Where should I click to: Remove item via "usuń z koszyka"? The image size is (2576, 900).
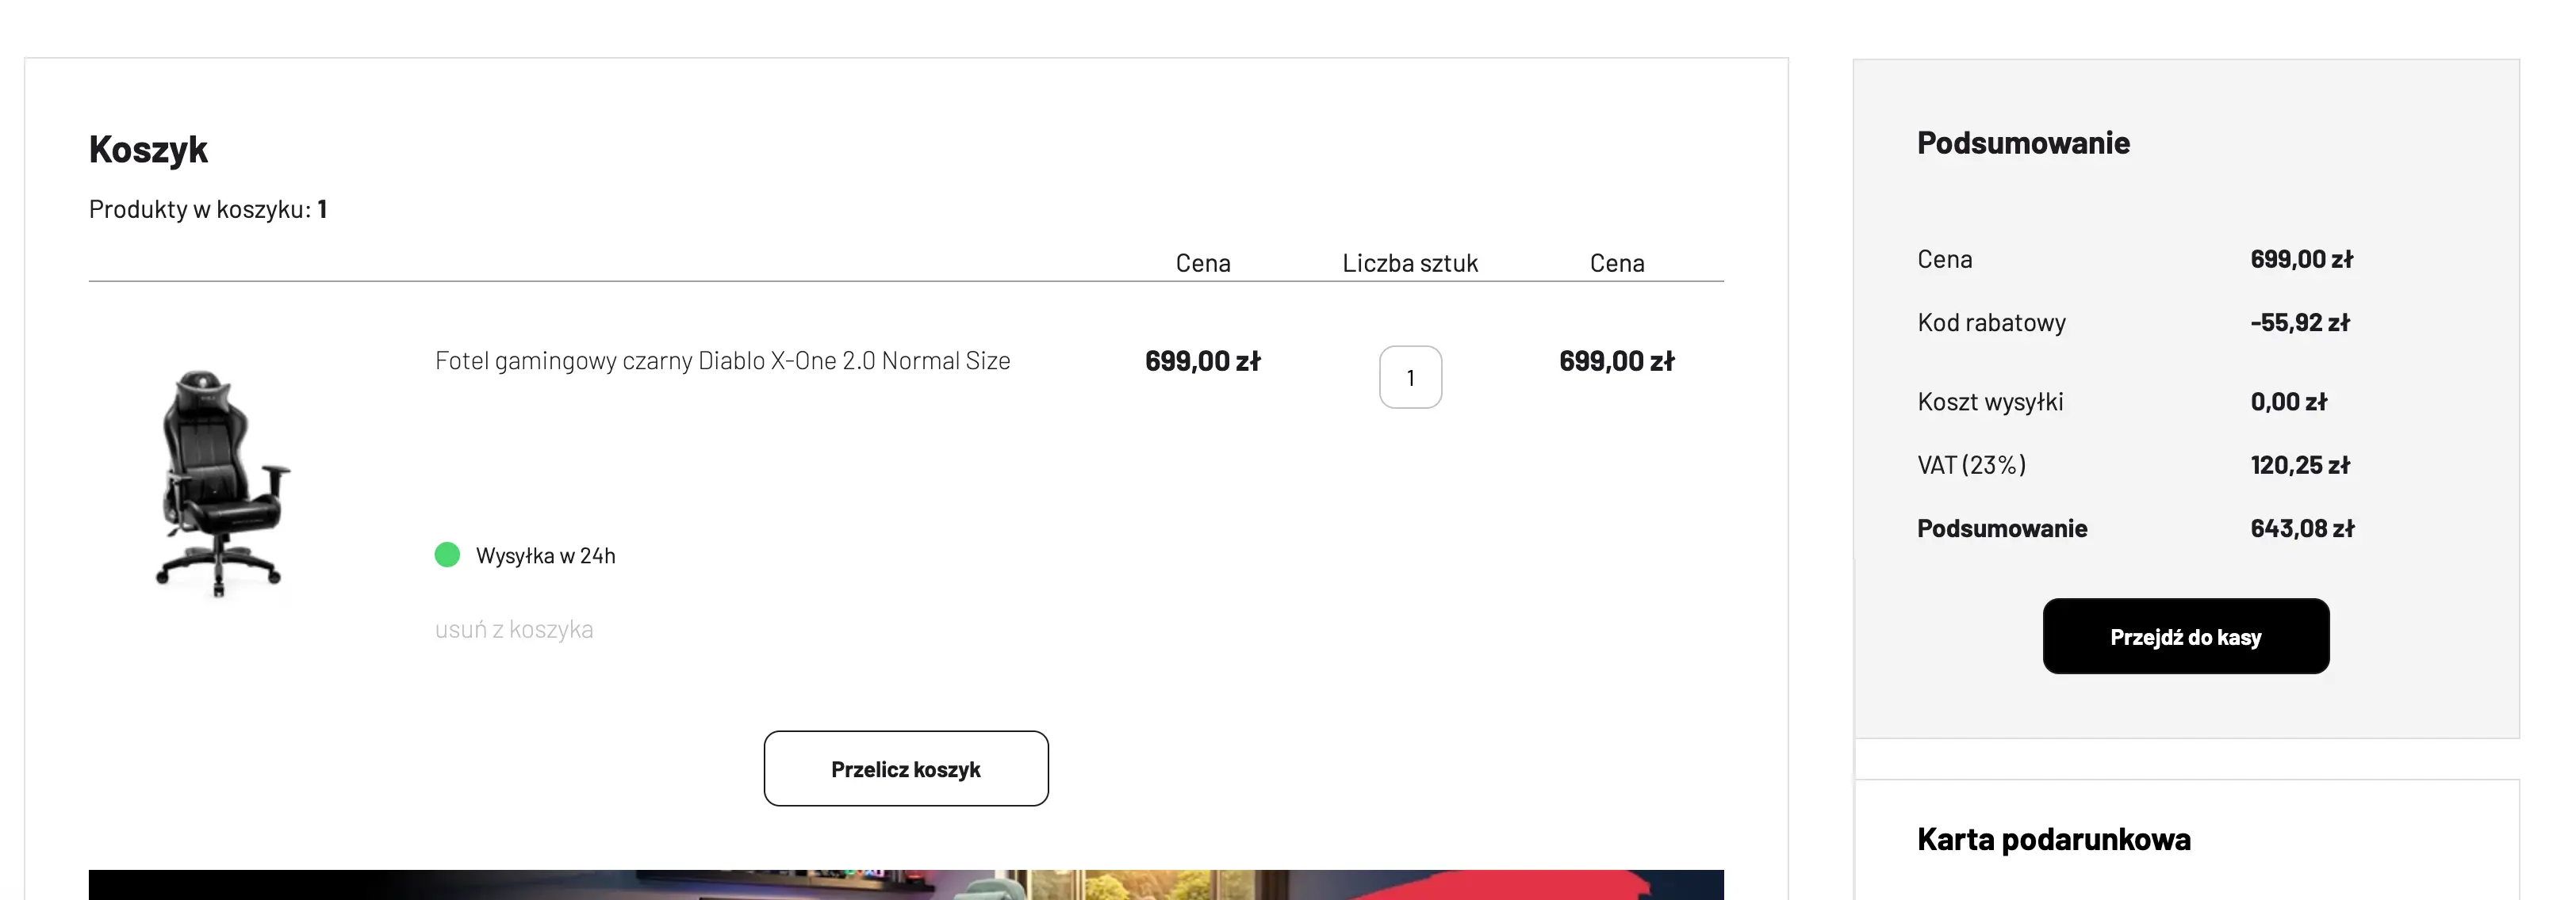(514, 629)
